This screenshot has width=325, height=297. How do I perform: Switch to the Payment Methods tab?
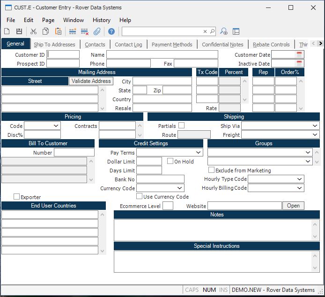pyautogui.click(x=172, y=45)
